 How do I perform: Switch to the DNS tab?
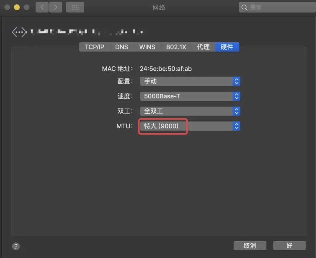tap(122, 47)
